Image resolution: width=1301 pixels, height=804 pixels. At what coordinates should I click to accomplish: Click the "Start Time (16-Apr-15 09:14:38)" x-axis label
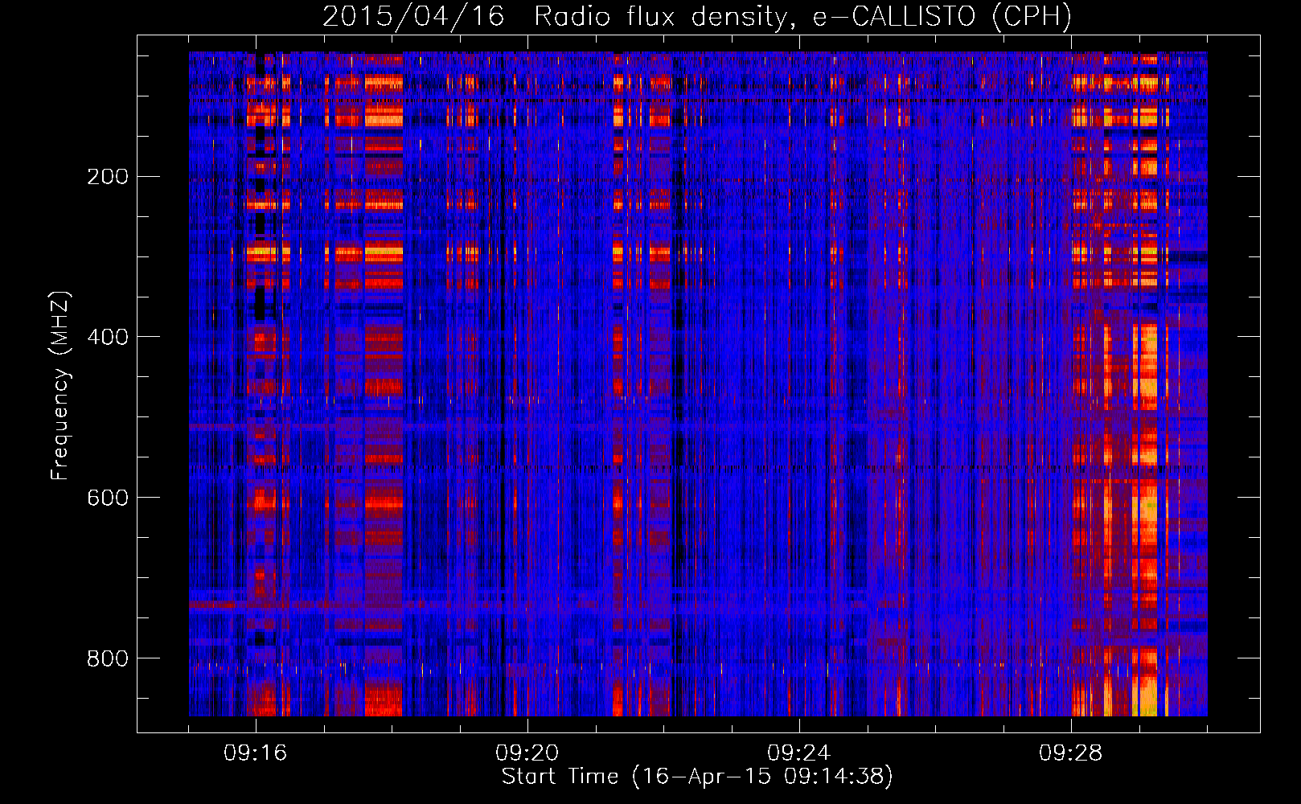(x=697, y=777)
